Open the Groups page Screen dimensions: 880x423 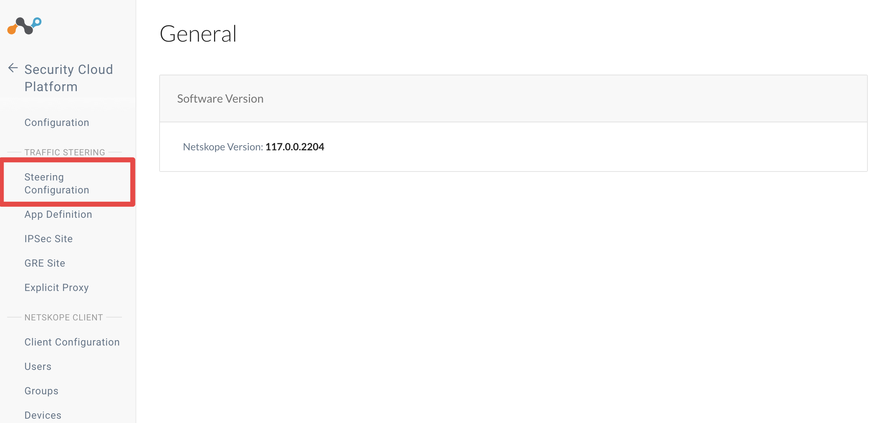[x=41, y=391]
